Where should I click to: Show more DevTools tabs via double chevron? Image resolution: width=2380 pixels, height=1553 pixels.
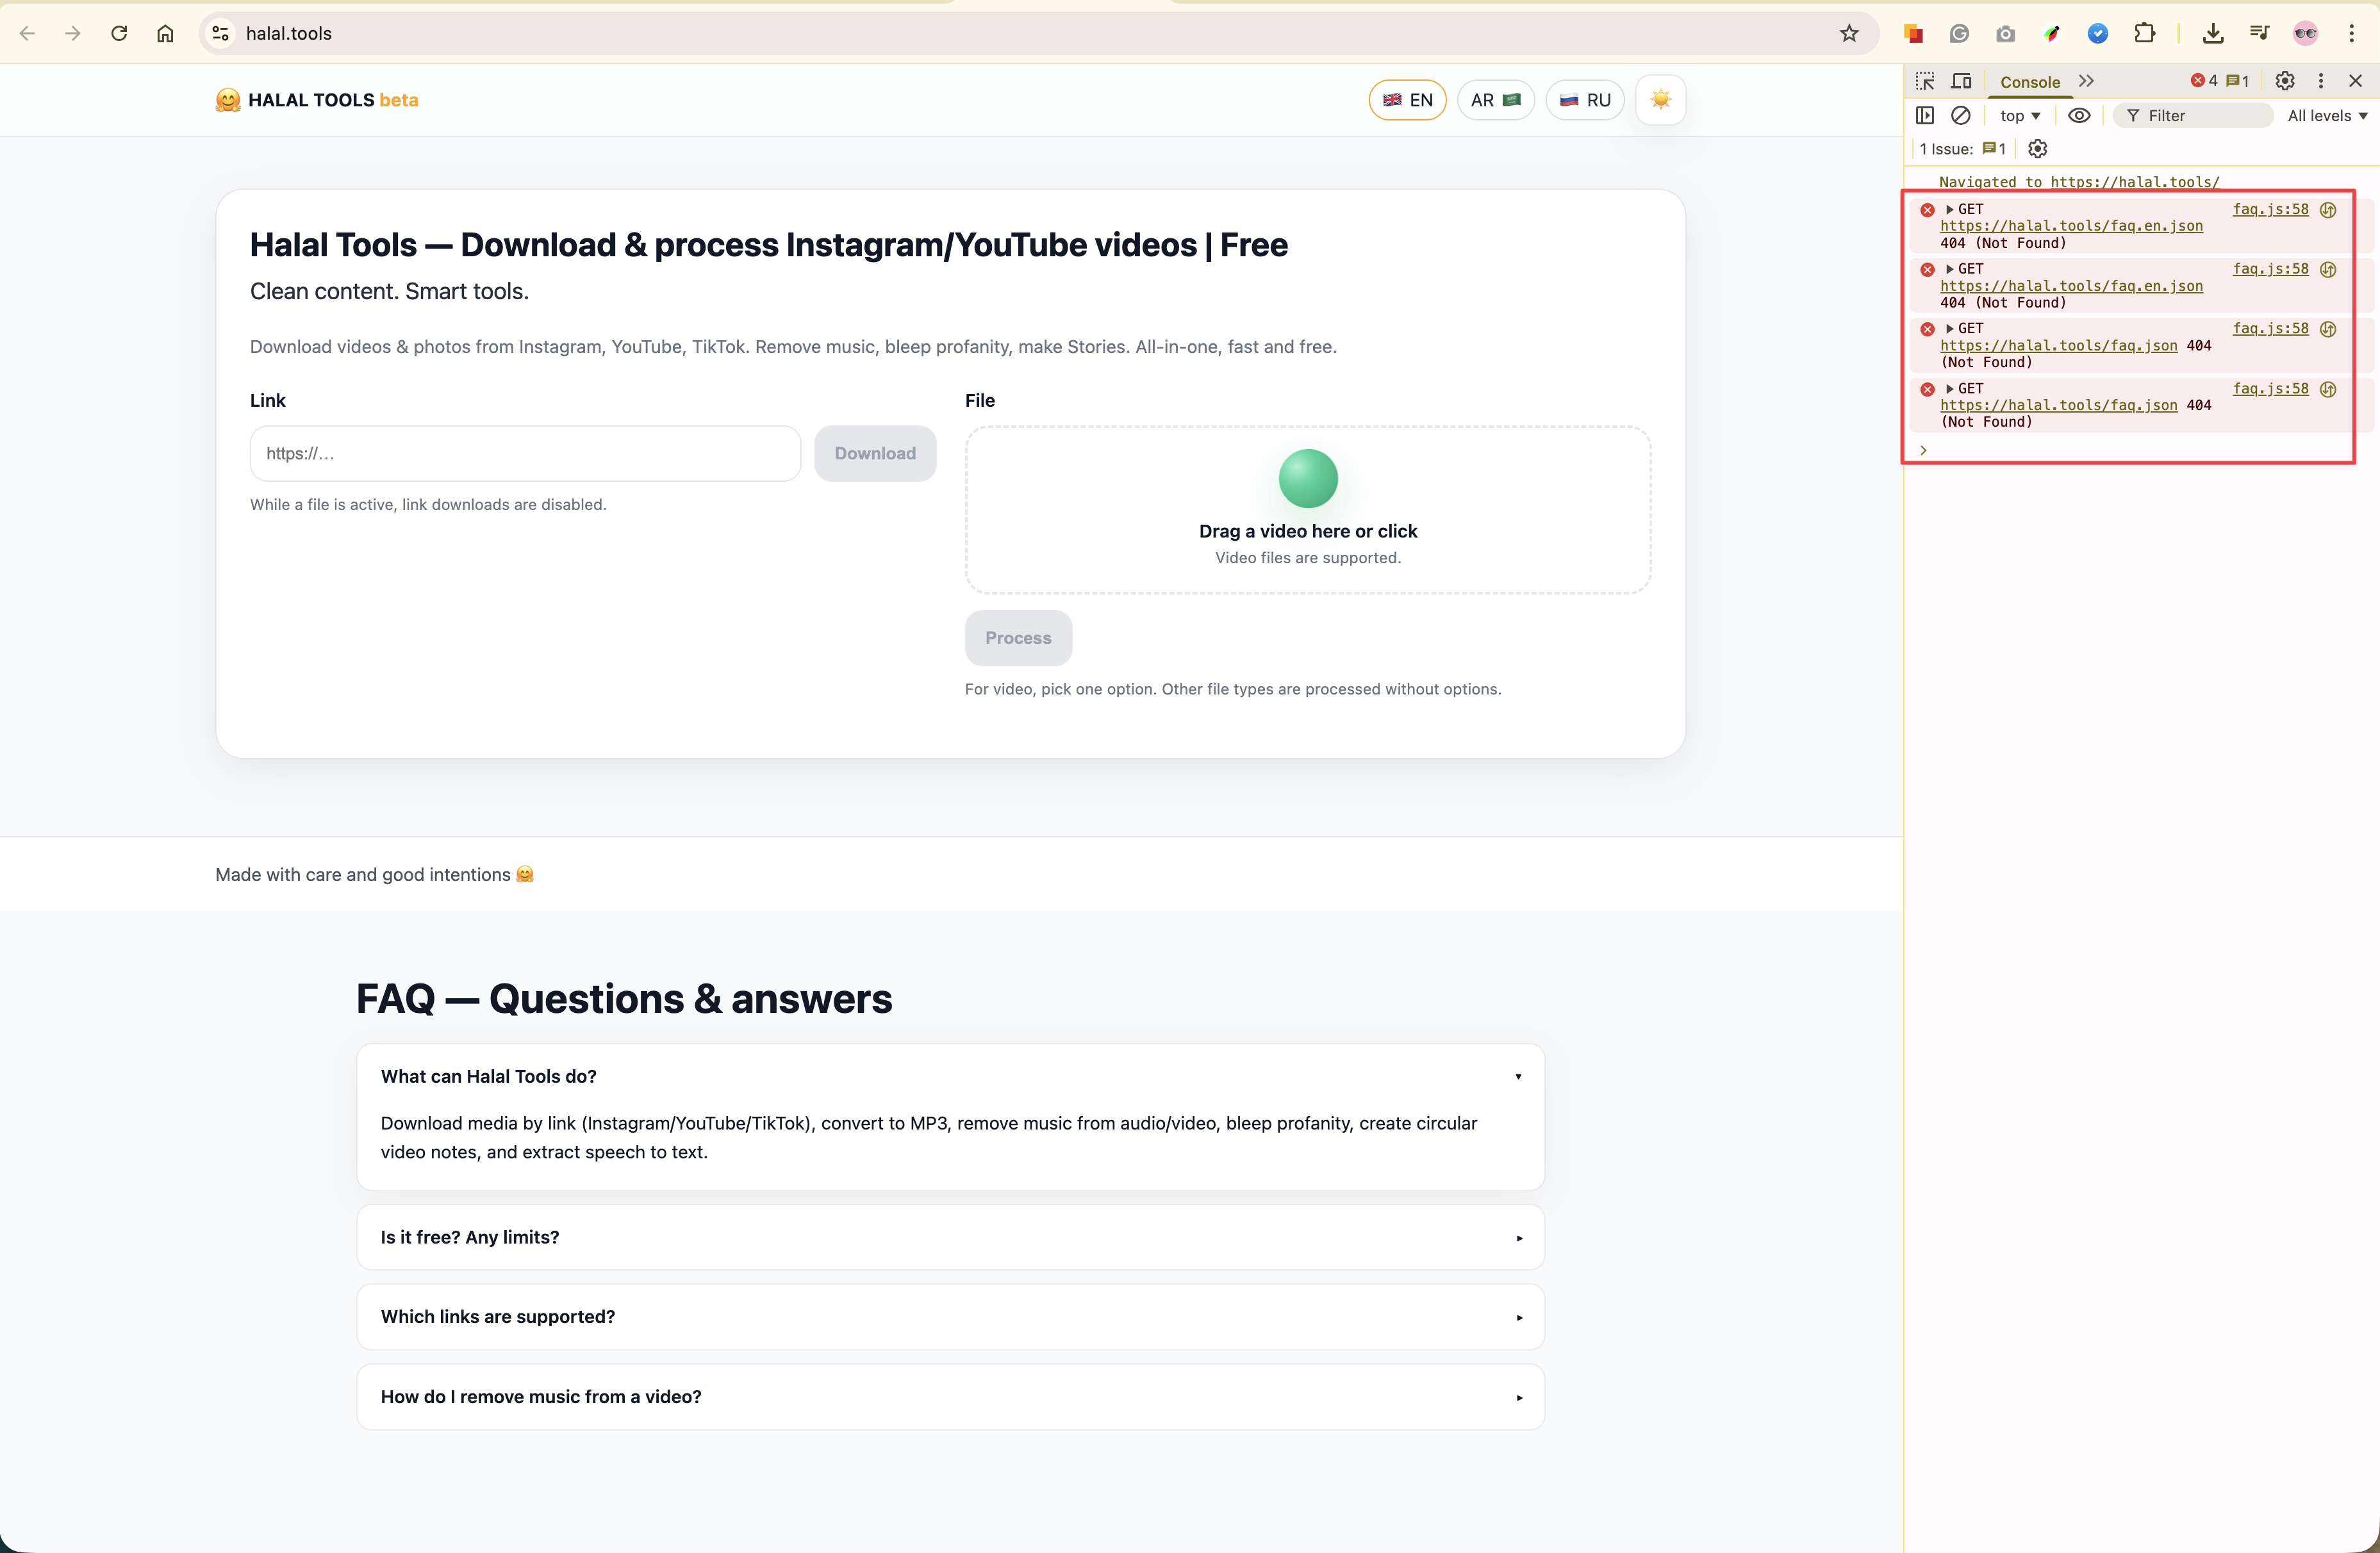tap(2086, 81)
